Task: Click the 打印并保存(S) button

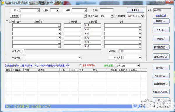Action: point(161,57)
